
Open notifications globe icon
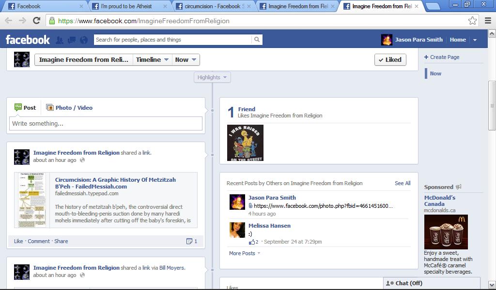tap(84, 40)
